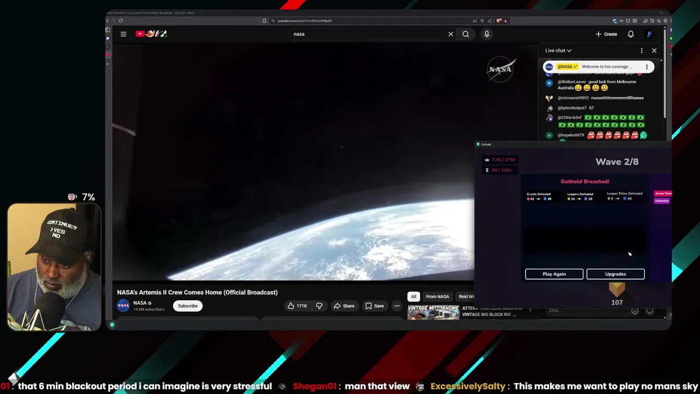
Task: Save the video to a playlist
Action: (375, 306)
